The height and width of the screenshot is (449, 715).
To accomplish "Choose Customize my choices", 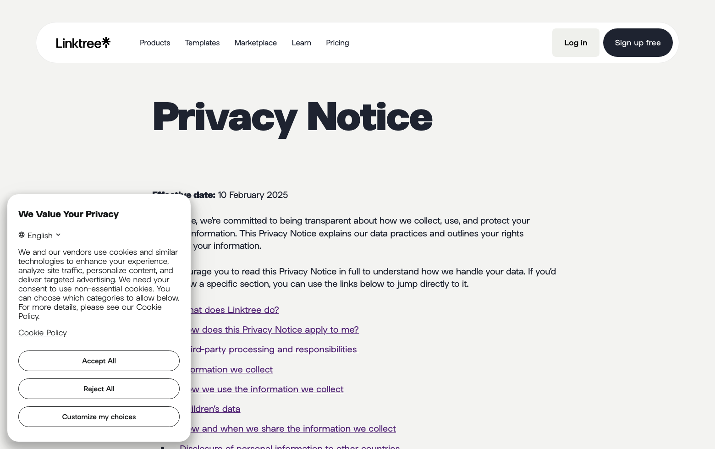I will point(99,417).
